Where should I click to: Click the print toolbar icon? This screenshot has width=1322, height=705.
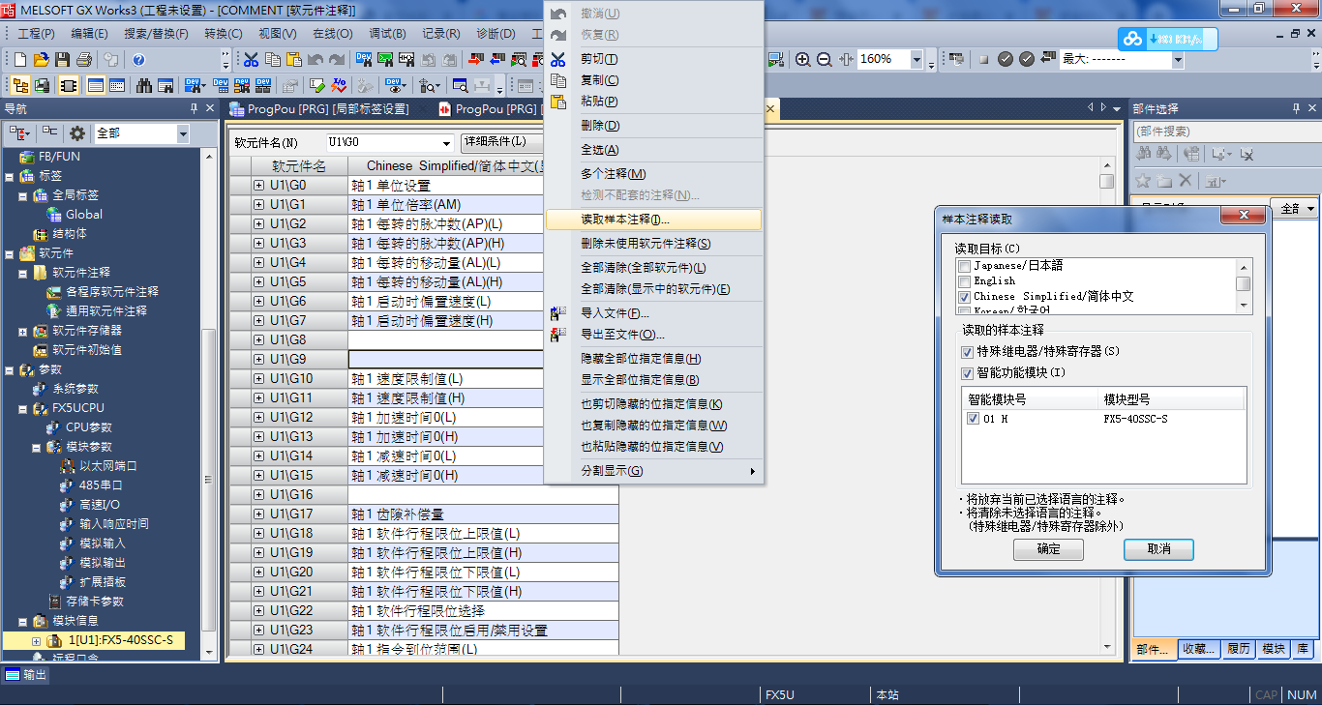[x=84, y=60]
